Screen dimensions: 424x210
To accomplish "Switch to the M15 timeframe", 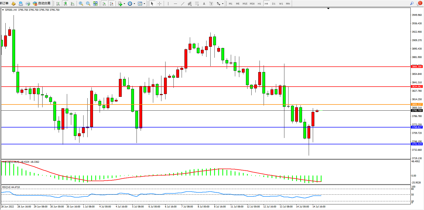I will [245, 4].
